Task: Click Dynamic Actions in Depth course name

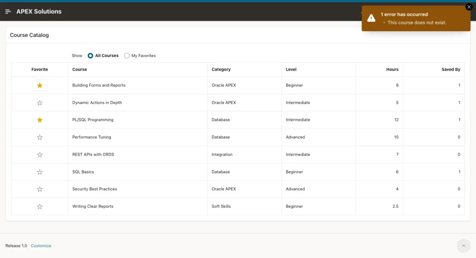Action: point(97,103)
